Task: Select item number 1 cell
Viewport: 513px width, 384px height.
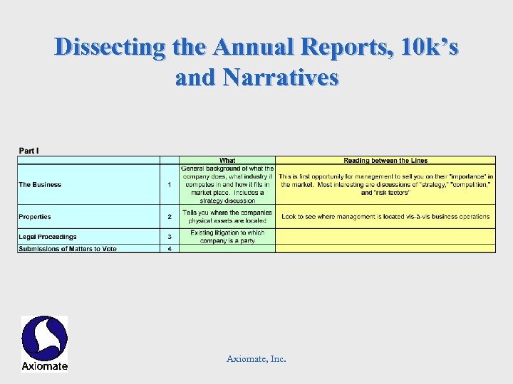Action: (x=170, y=184)
